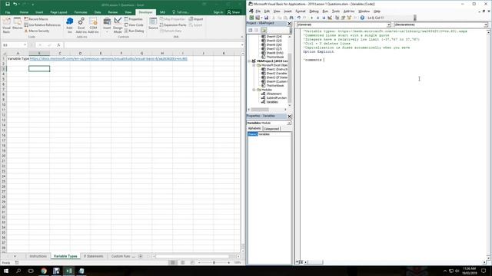Start Record Macro in Excel ribbon
This screenshot has height=276, width=492.
tap(36, 19)
